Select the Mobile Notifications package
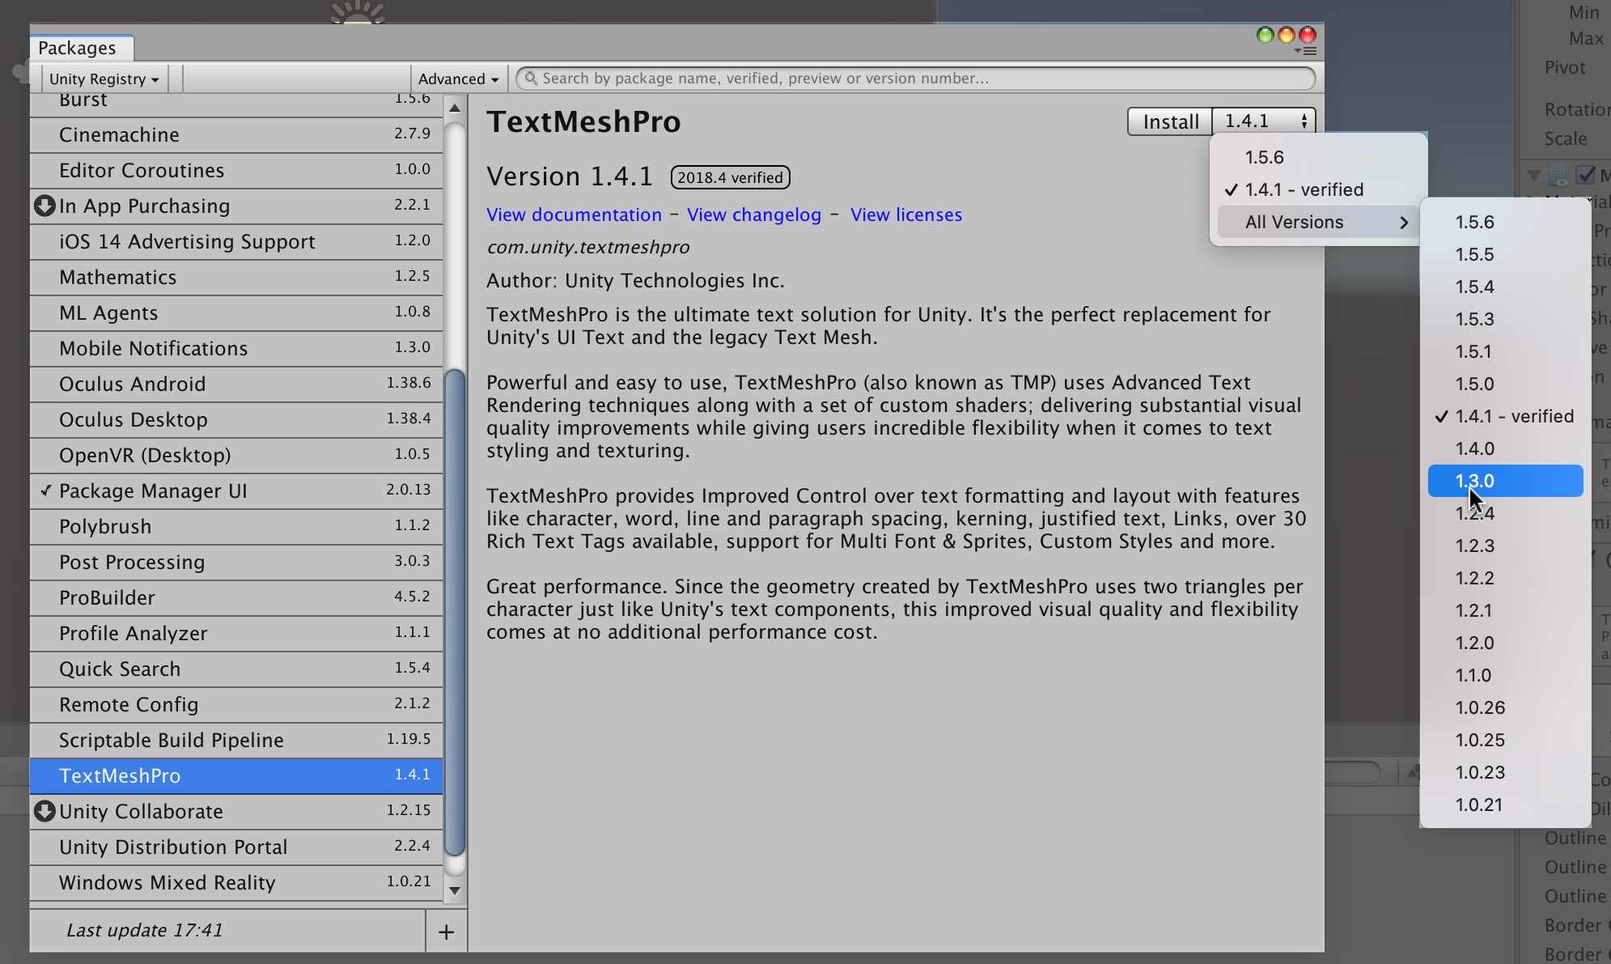1611x964 pixels. (236, 348)
